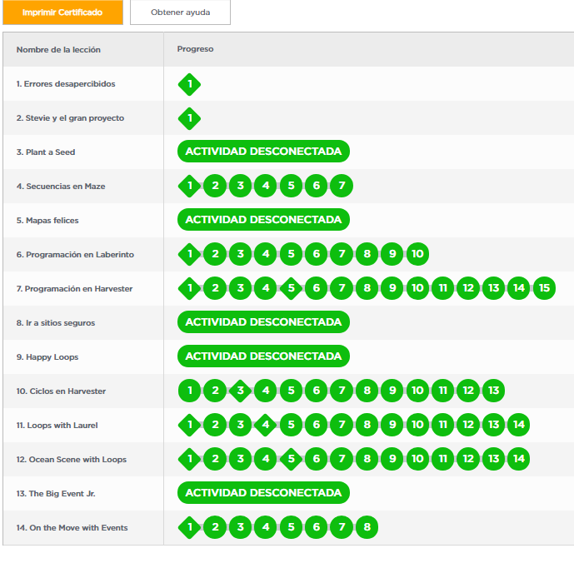The image size is (574, 583).
Task: Open diamond level 1 of Errores desapercibidos
Action: click(x=190, y=84)
